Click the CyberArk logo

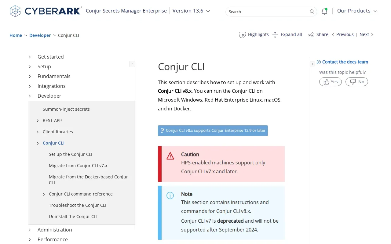point(46,11)
